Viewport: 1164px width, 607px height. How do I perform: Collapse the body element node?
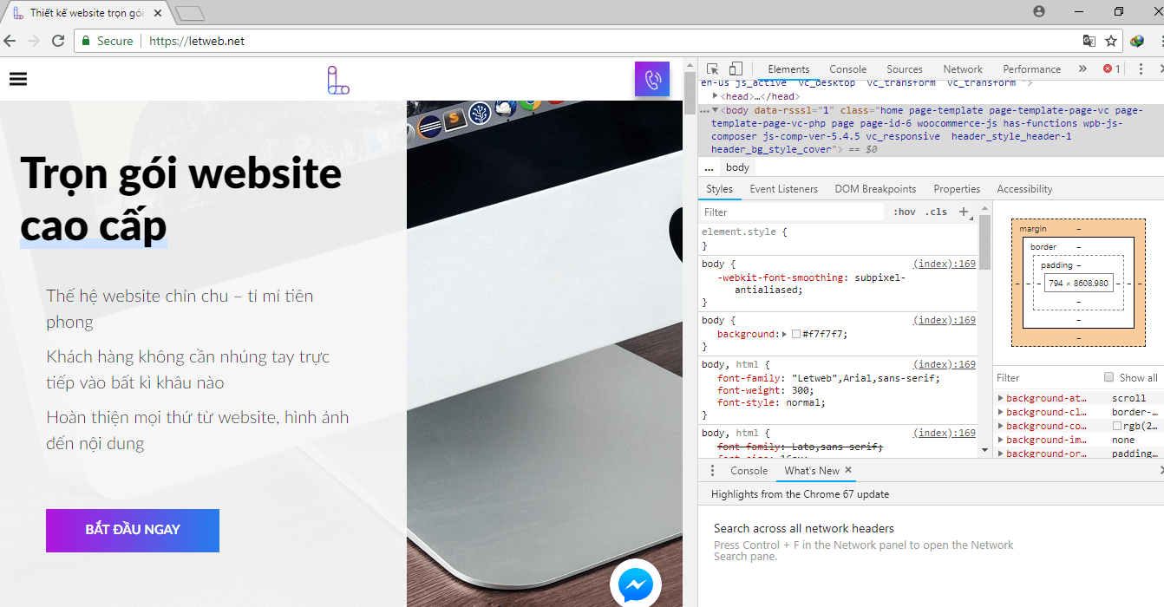[x=716, y=110]
